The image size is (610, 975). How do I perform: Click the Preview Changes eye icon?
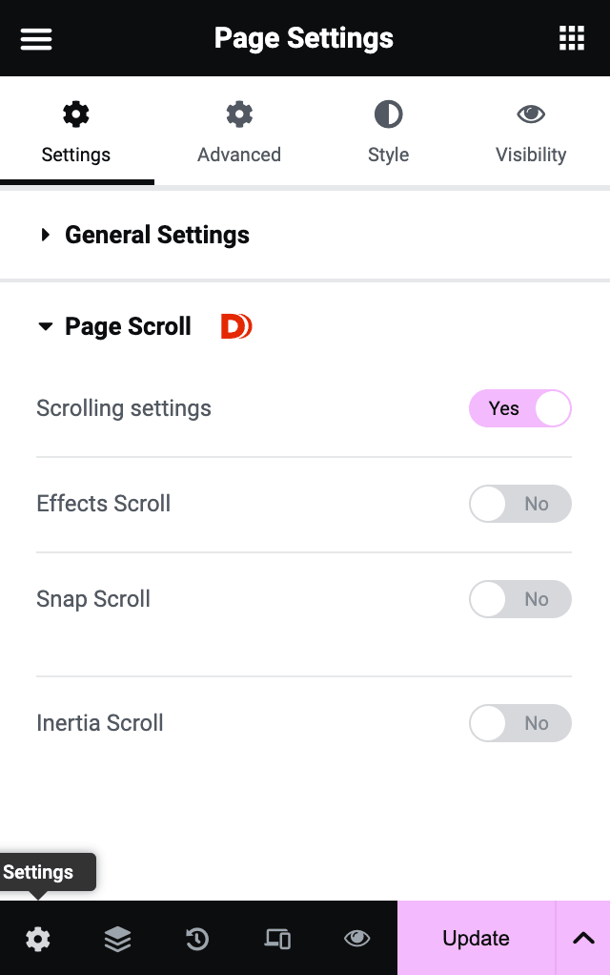(357, 939)
